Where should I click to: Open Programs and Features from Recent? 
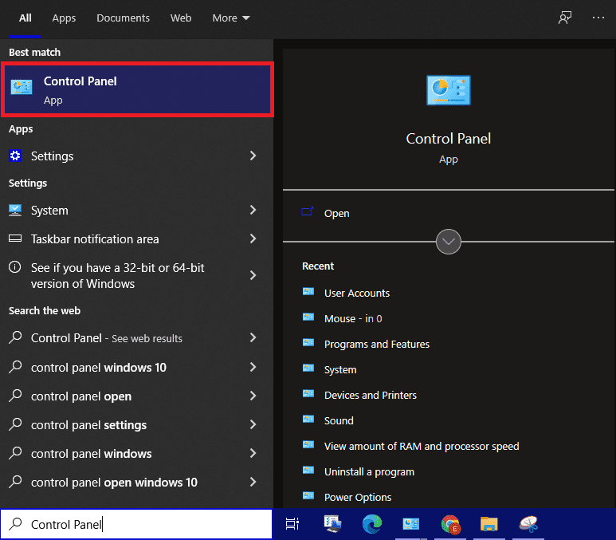click(x=377, y=344)
